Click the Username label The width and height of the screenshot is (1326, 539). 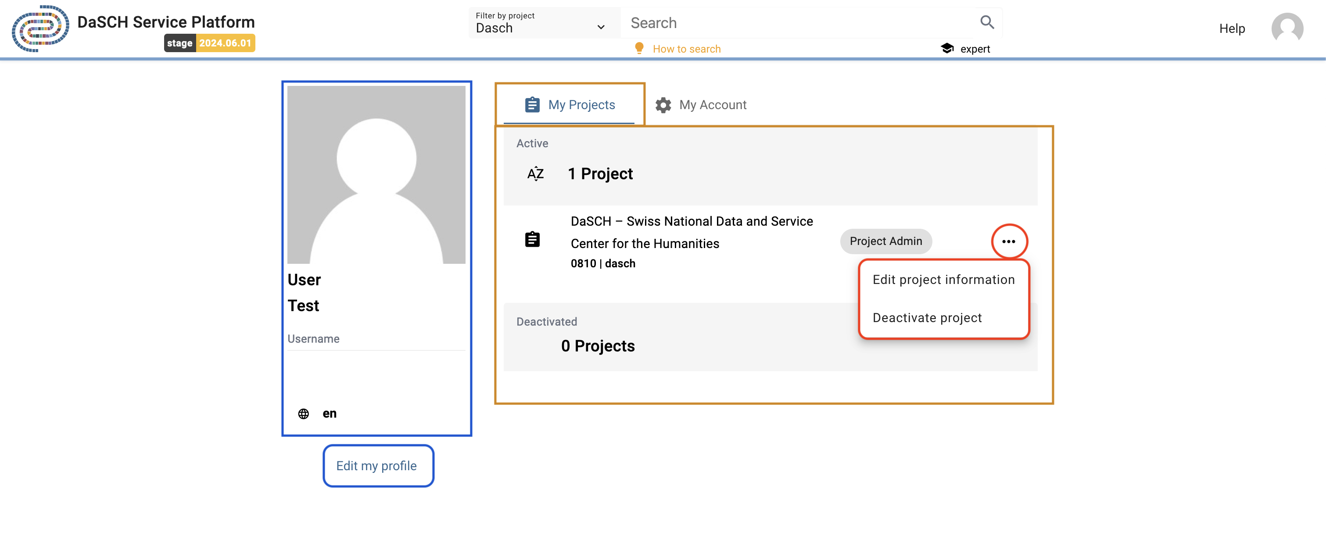click(x=313, y=339)
